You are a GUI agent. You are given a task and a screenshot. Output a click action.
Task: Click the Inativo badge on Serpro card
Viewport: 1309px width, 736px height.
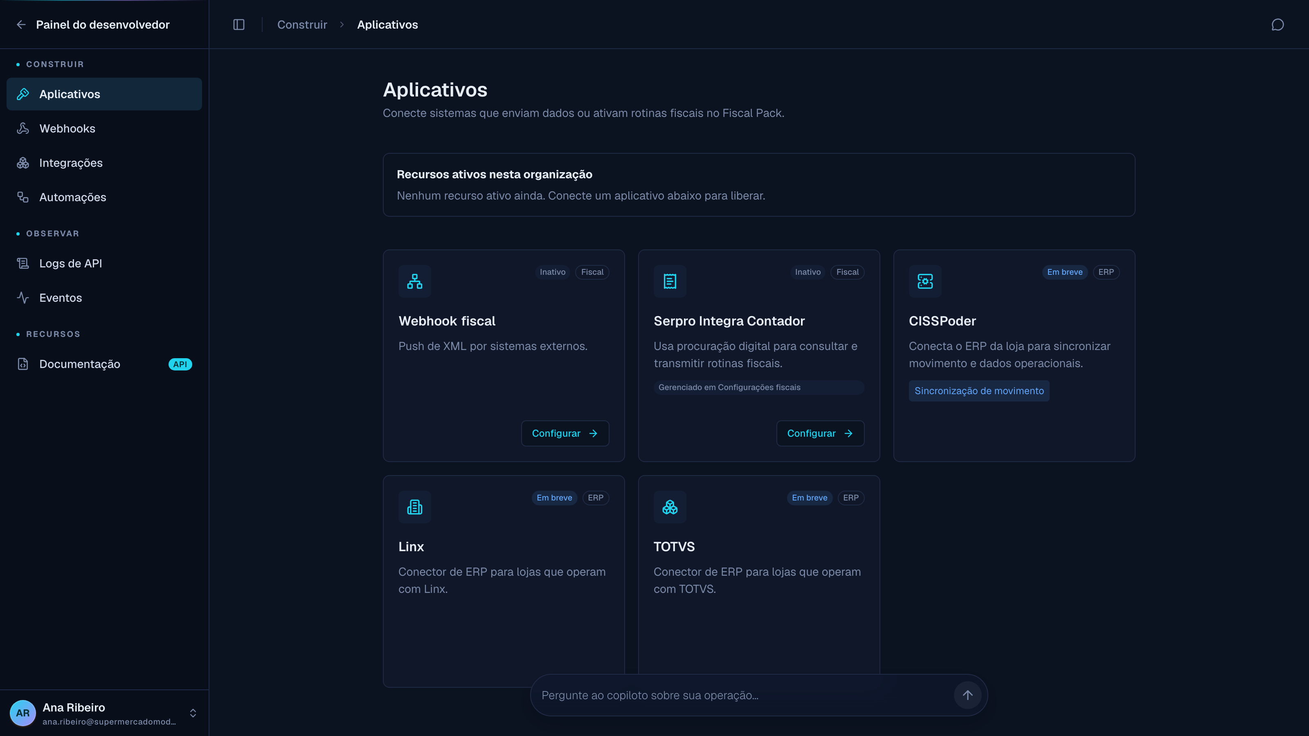pos(807,272)
